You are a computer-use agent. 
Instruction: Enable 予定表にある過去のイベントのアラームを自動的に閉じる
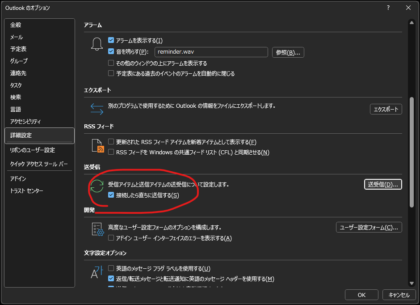click(111, 73)
